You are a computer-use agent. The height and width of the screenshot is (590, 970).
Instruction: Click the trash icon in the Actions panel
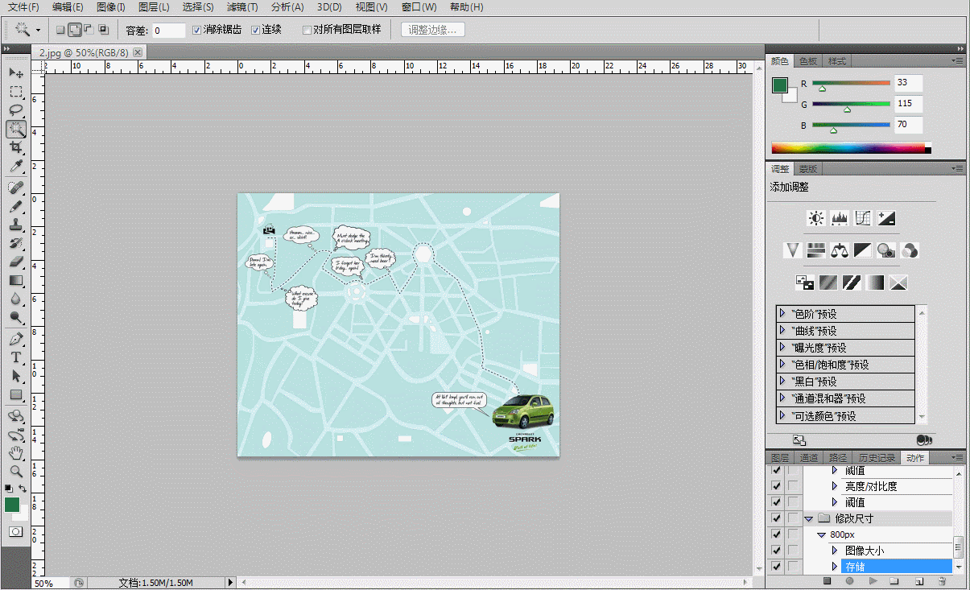(941, 581)
